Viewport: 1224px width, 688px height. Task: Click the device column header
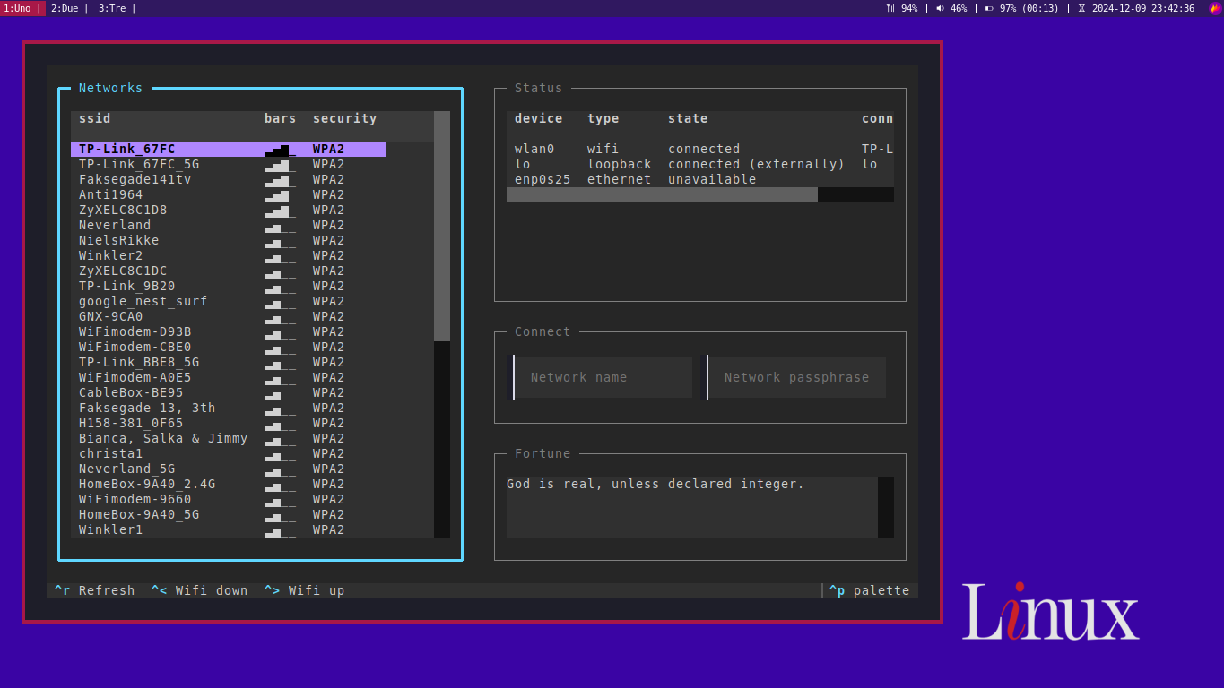[x=539, y=118]
